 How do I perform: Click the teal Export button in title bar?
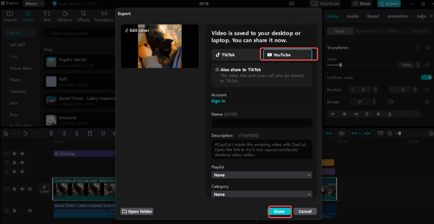[389, 4]
